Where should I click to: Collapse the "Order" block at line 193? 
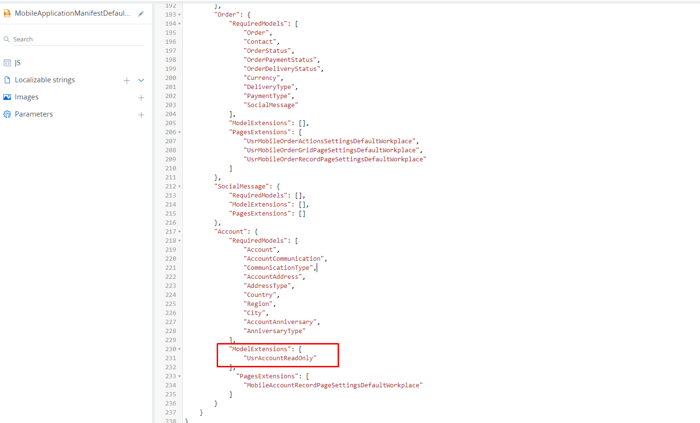[x=180, y=15]
